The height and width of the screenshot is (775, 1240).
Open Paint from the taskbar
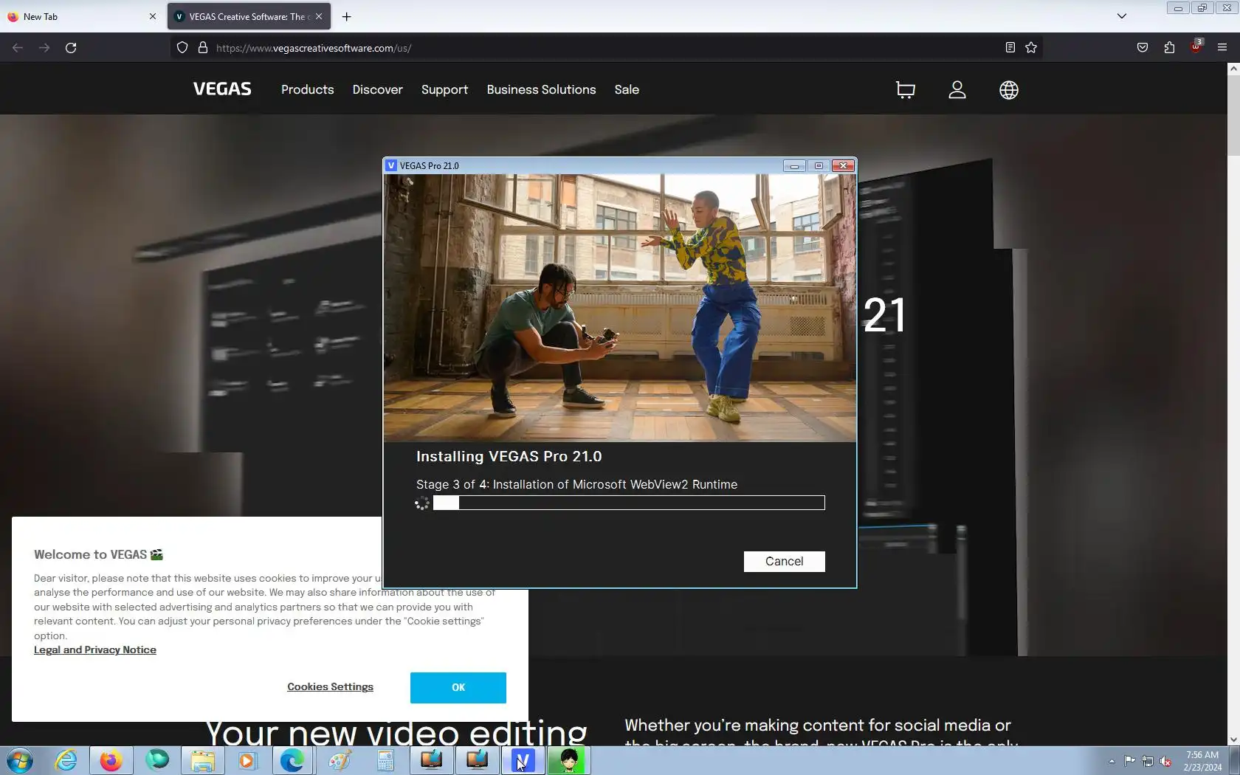click(340, 760)
